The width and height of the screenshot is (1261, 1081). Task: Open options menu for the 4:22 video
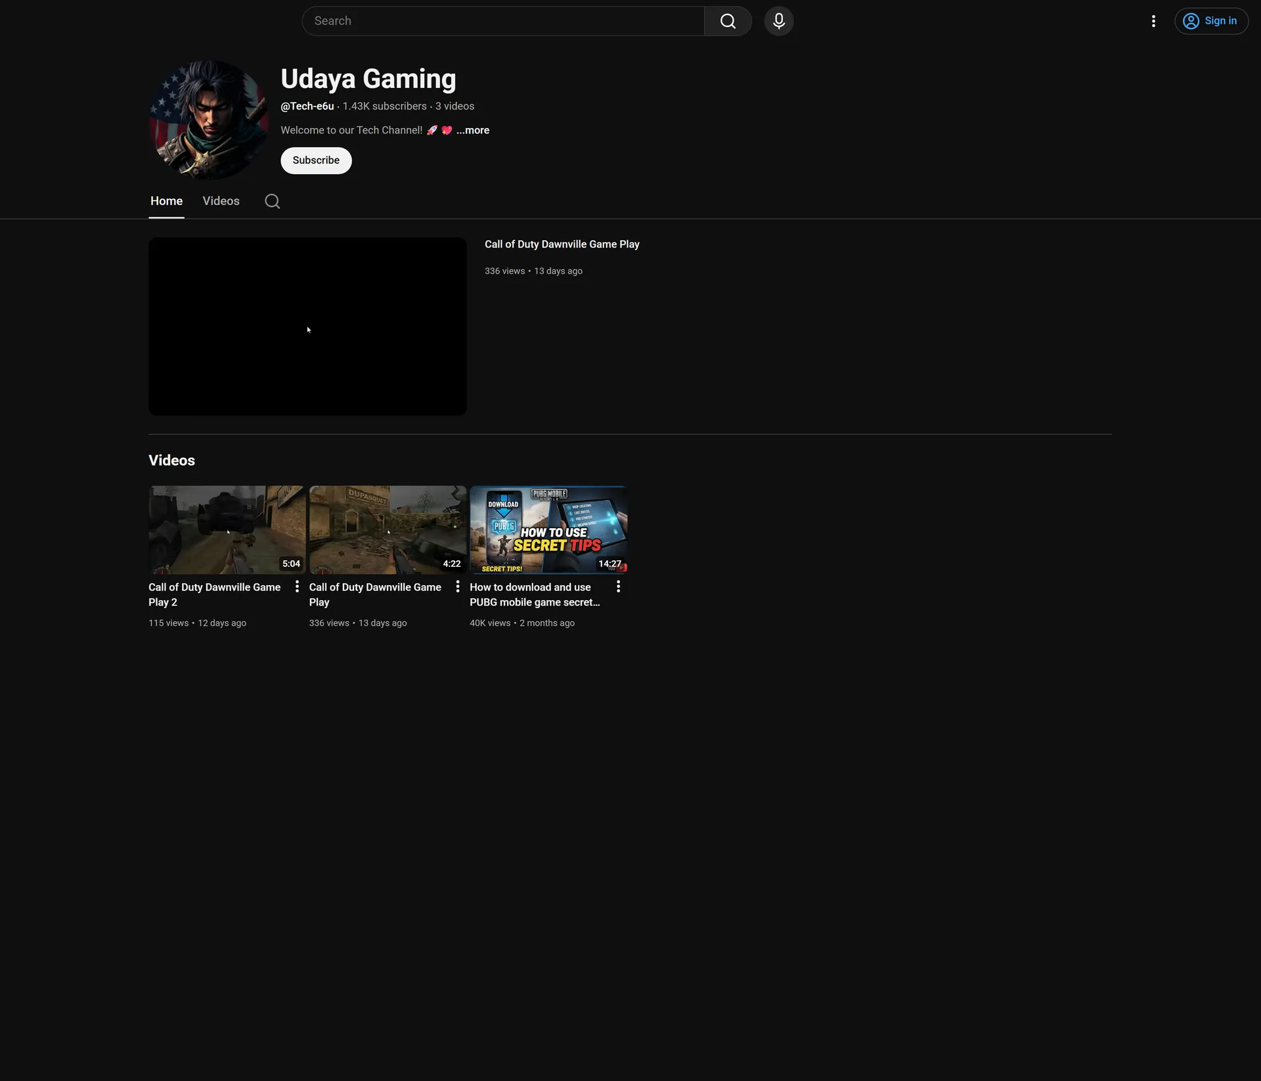[x=458, y=586]
